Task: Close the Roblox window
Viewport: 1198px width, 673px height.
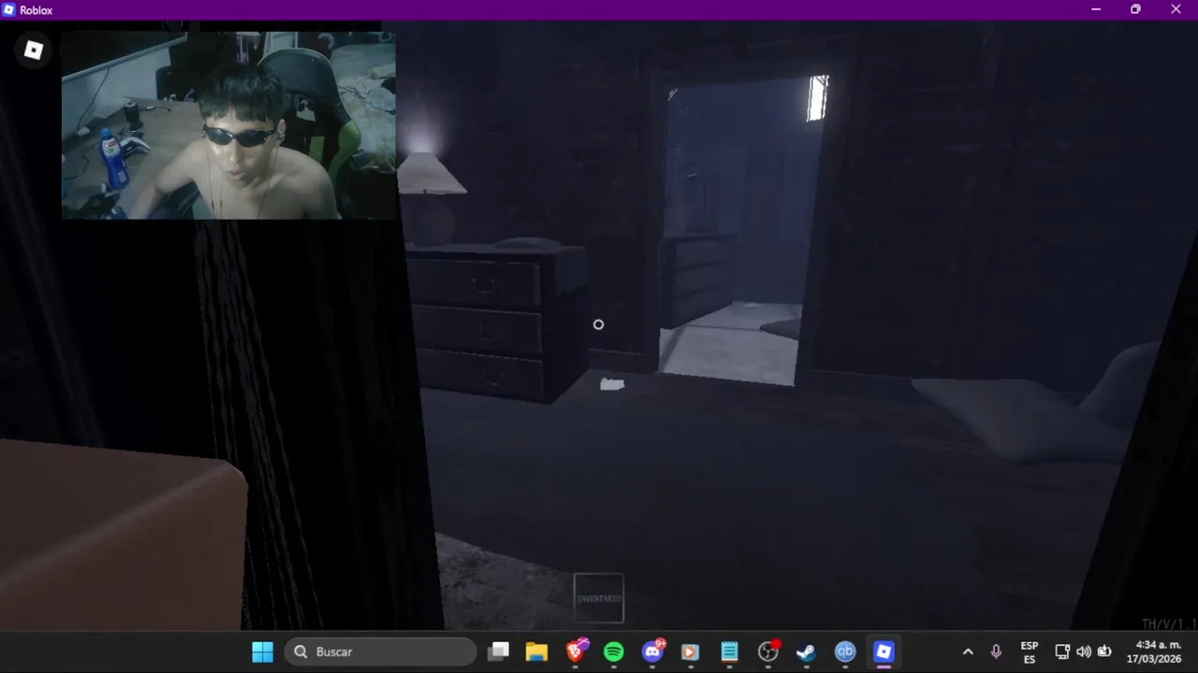Action: coord(1176,9)
